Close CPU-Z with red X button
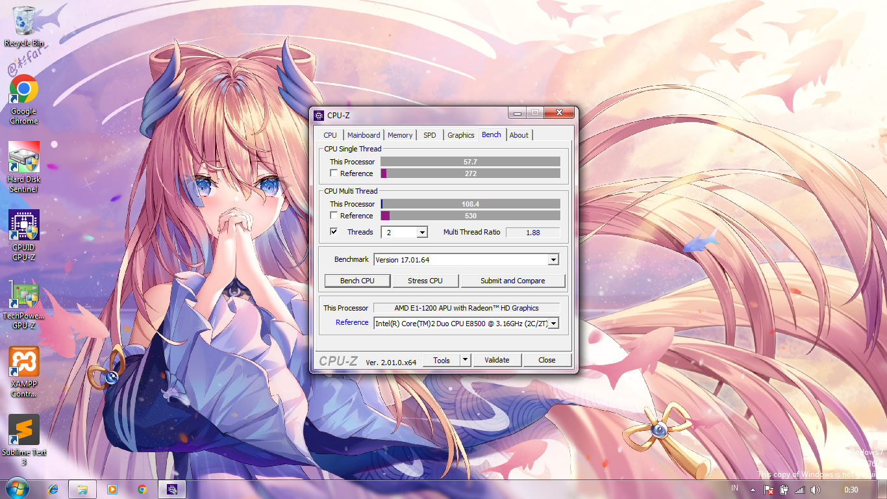 pos(559,113)
